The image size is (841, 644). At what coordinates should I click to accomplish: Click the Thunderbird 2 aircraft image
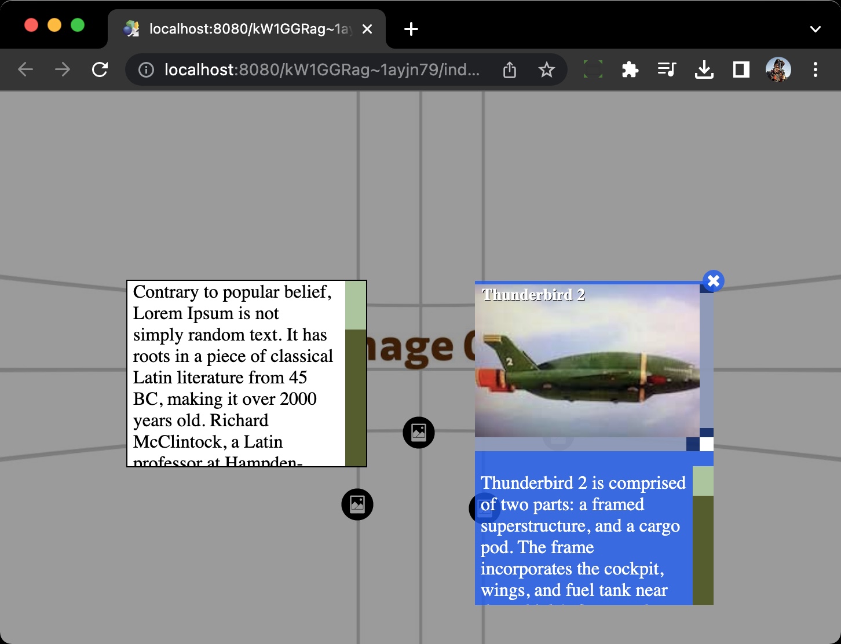587,361
